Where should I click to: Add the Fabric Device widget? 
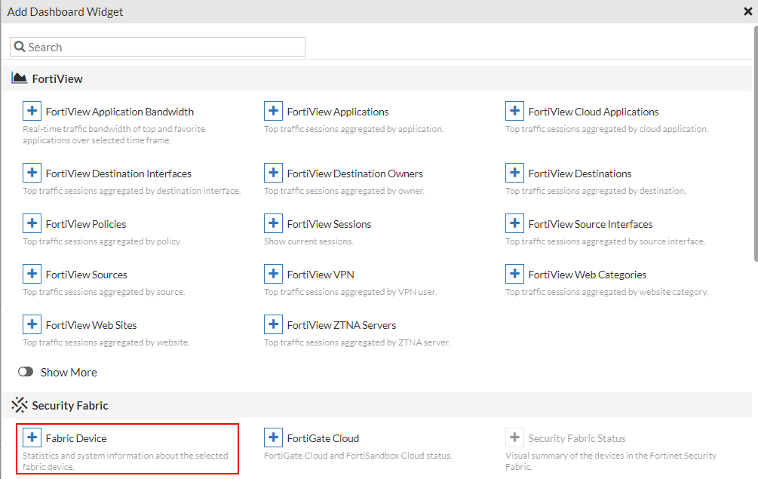32,438
